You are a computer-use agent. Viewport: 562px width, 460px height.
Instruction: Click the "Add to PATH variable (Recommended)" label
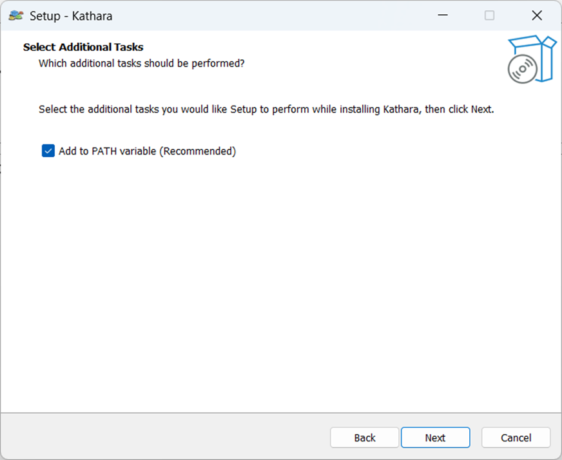point(147,151)
